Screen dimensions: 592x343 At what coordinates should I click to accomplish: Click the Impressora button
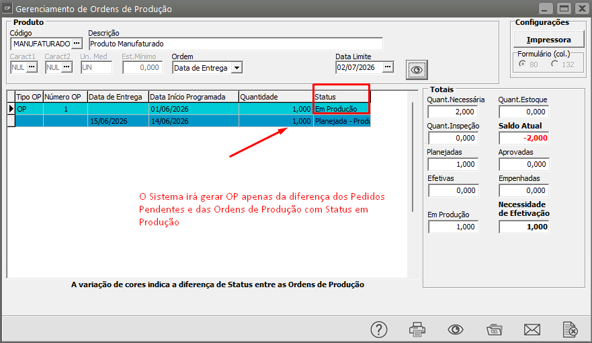tap(548, 40)
